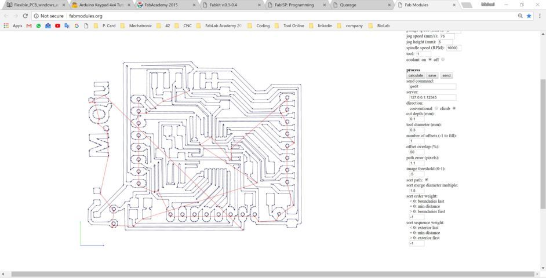Screen dimensions: 546x278
Task: Click the save button under process
Action: tap(432, 75)
